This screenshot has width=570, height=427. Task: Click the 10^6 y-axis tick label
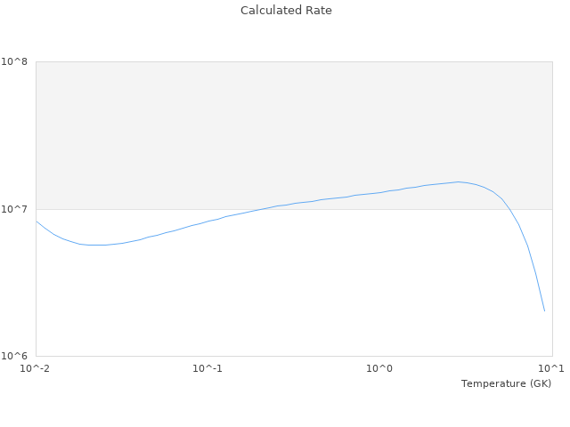[x=18, y=356]
